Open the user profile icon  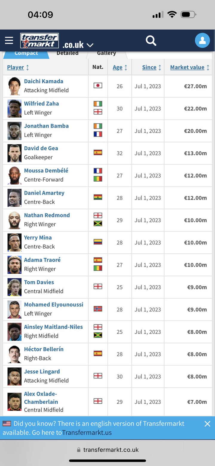tap(202, 40)
